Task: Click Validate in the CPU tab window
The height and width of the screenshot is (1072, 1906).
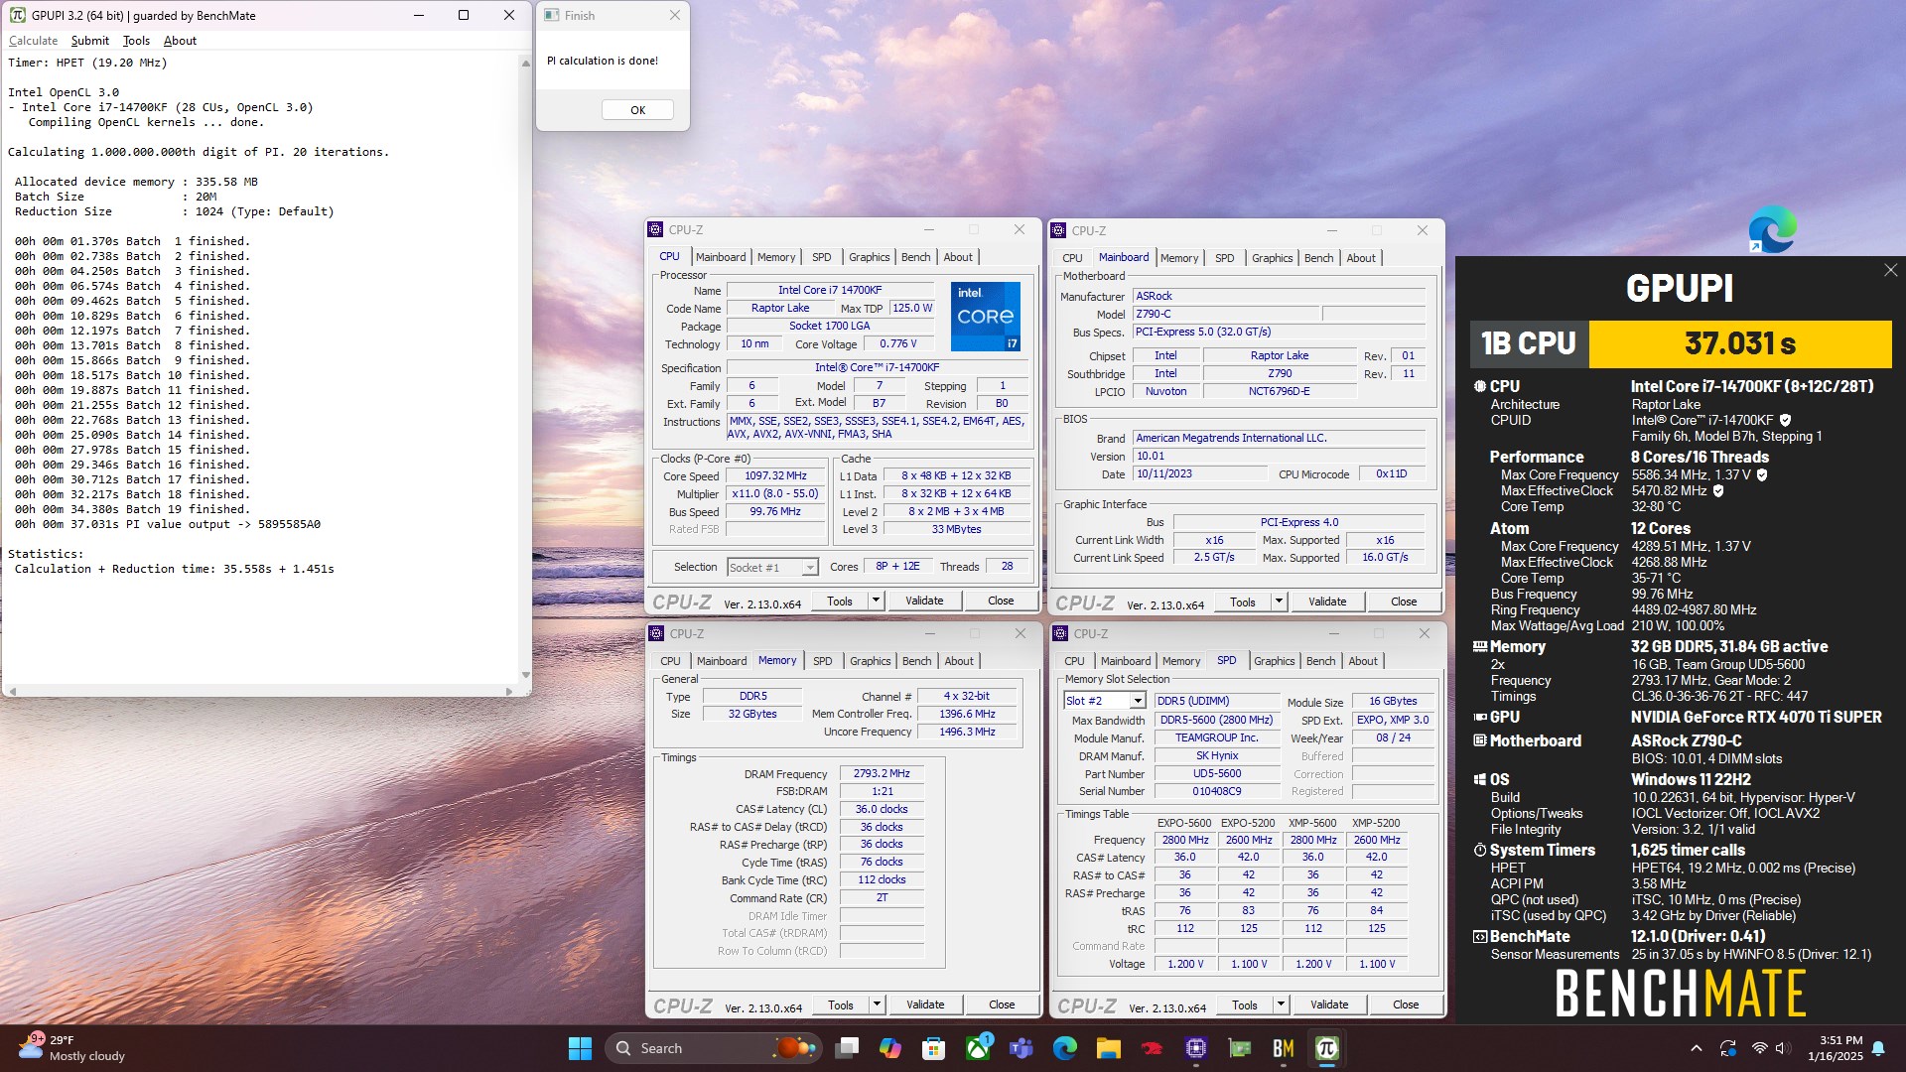Action: point(924,601)
